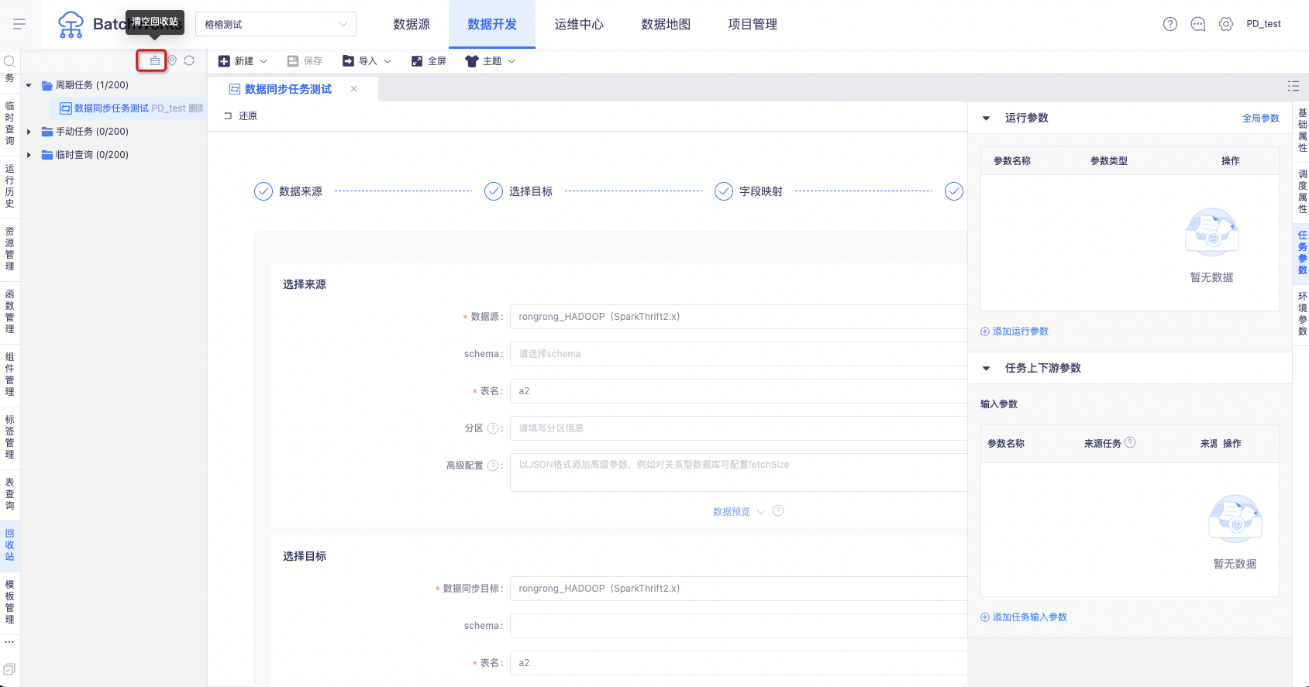Click the 周期任务 folder icon
Screen dimensions: 1309x687
pos(47,85)
